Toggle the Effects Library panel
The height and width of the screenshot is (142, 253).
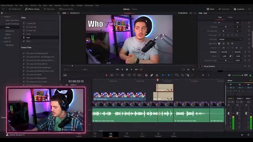[32, 9]
